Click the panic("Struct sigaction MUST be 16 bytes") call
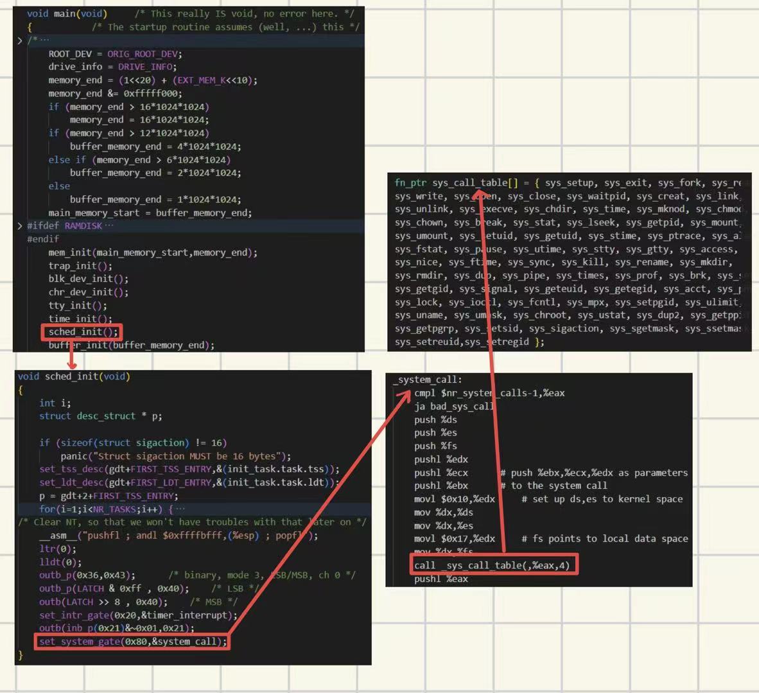The height and width of the screenshot is (693, 759). pos(176,456)
